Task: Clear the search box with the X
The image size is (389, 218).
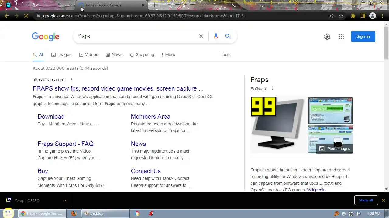Action: (201, 36)
